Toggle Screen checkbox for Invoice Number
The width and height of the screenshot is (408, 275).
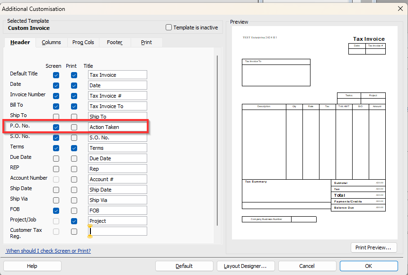(56, 96)
